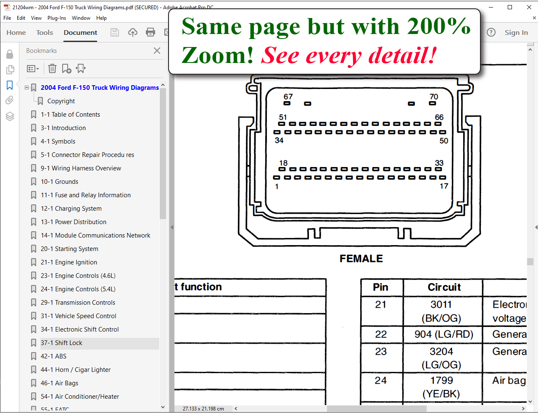The width and height of the screenshot is (538, 413).
Task: Open the 2004 Ford F-150 Truck Wiring Diagrams bookmark
Action: (x=100, y=88)
